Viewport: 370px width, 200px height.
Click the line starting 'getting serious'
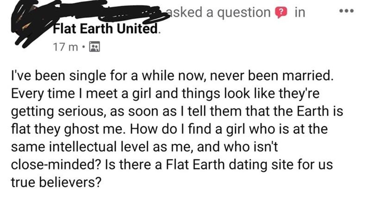point(177,111)
